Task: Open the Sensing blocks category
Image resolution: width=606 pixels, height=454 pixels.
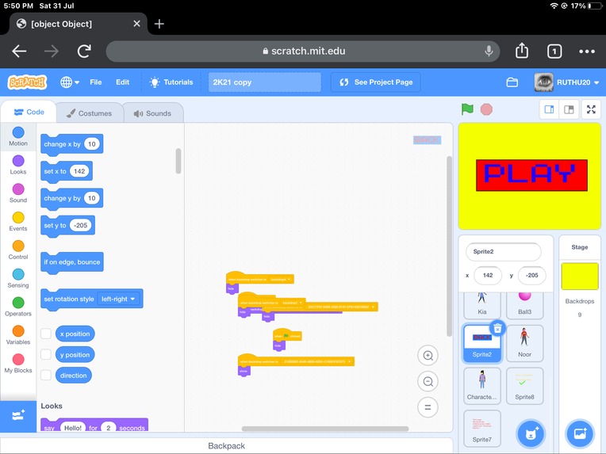Action: pos(18,278)
